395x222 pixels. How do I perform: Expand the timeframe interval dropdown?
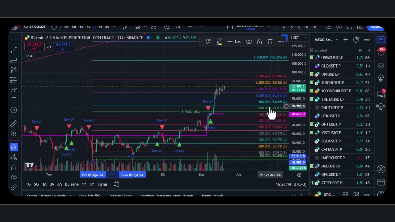(114, 27)
